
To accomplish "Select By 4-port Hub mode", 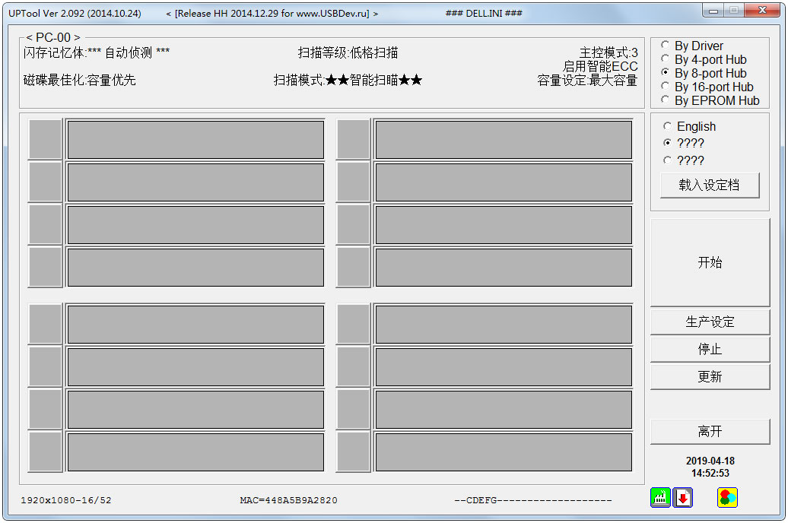I will tap(704, 59).
